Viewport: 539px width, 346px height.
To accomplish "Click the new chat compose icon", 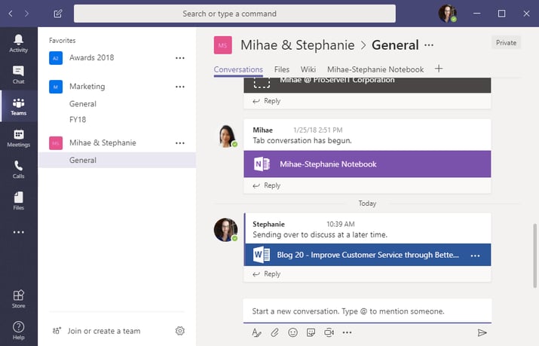I will (x=58, y=14).
